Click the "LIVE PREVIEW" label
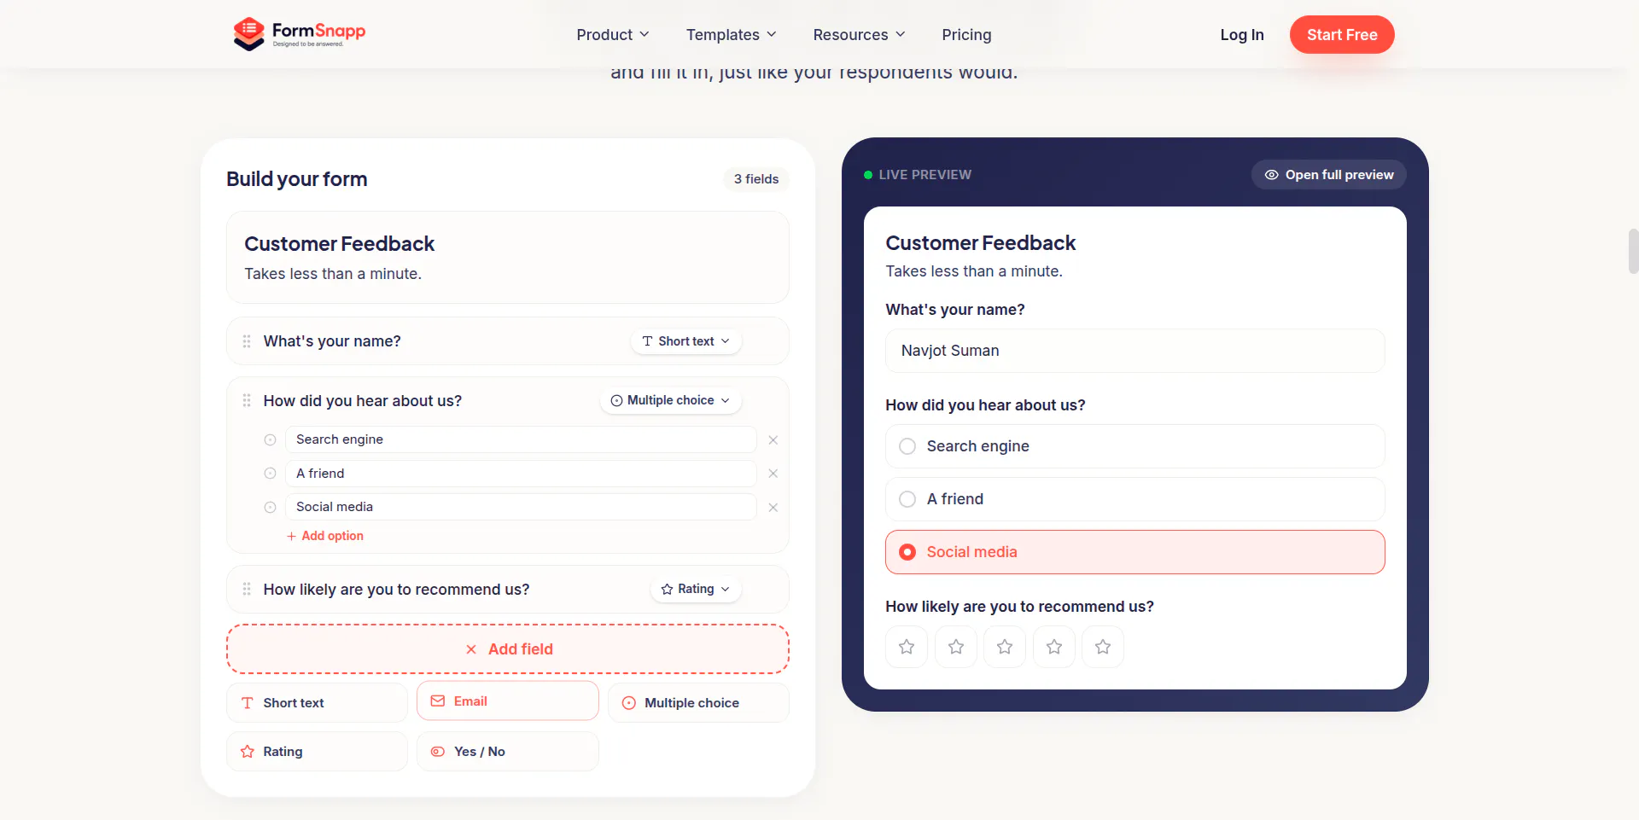This screenshot has height=820, width=1639. [925, 175]
